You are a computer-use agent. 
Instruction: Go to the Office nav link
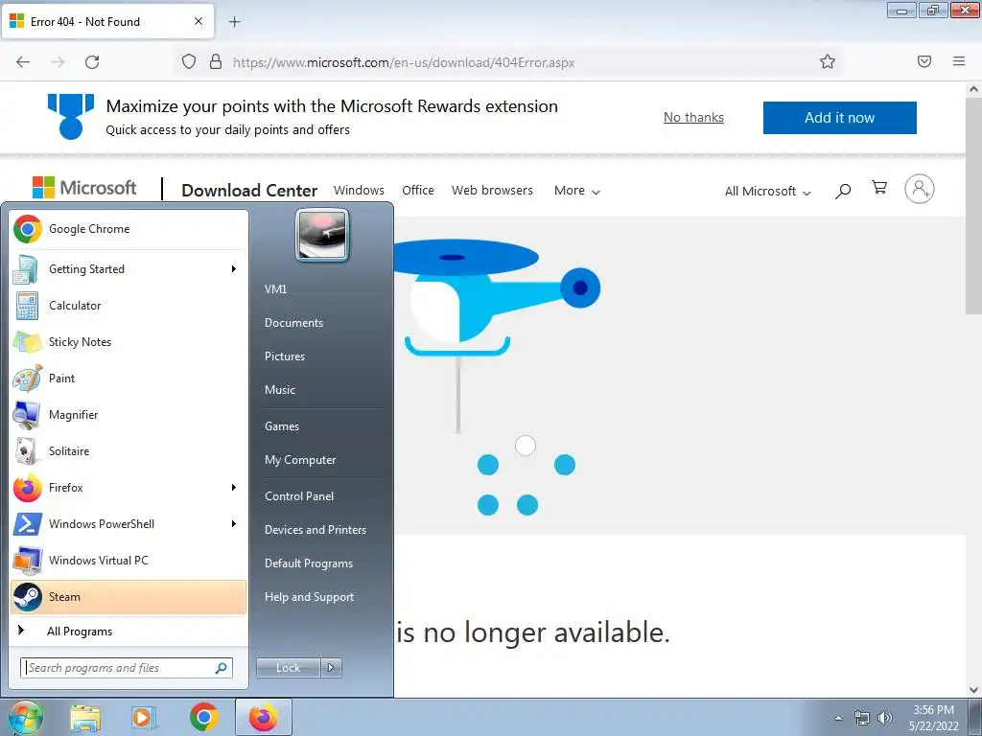(x=418, y=191)
